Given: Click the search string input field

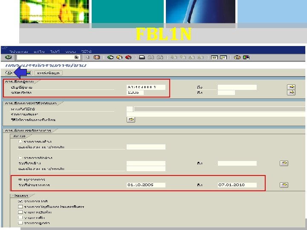Looking at the screenshot, I should point(216,115).
